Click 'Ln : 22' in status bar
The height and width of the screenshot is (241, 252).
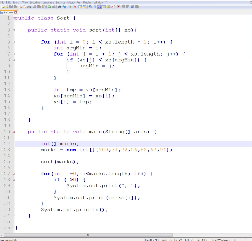(x=178, y=240)
